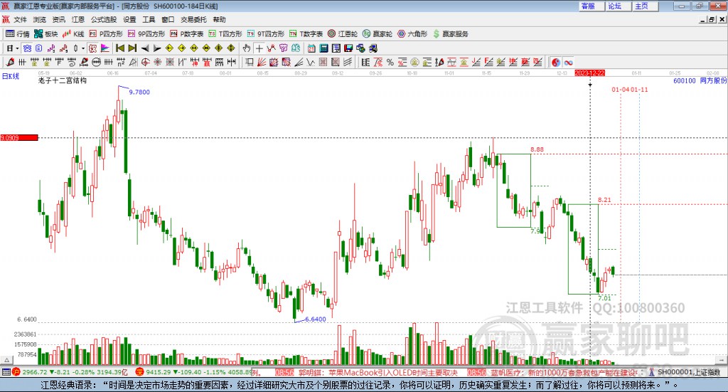Click the 9.7800 high price annotation
Viewport: 728px width, 392px height.
pyautogui.click(x=139, y=92)
